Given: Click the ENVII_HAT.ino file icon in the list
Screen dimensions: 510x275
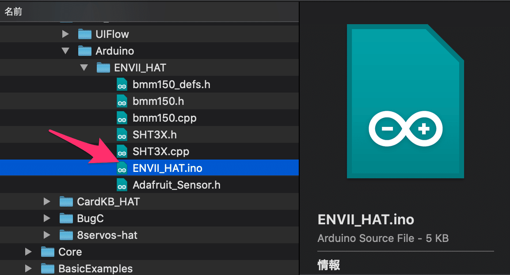Looking at the screenshot, I should pyautogui.click(x=122, y=168).
